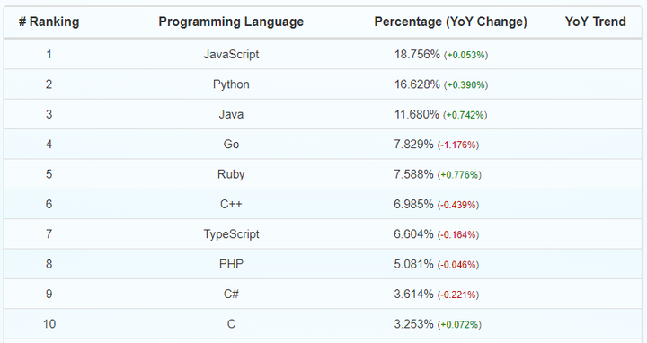Viewport: 647px width, 343px height.
Task: Select the Python language cell
Action: coord(231,84)
